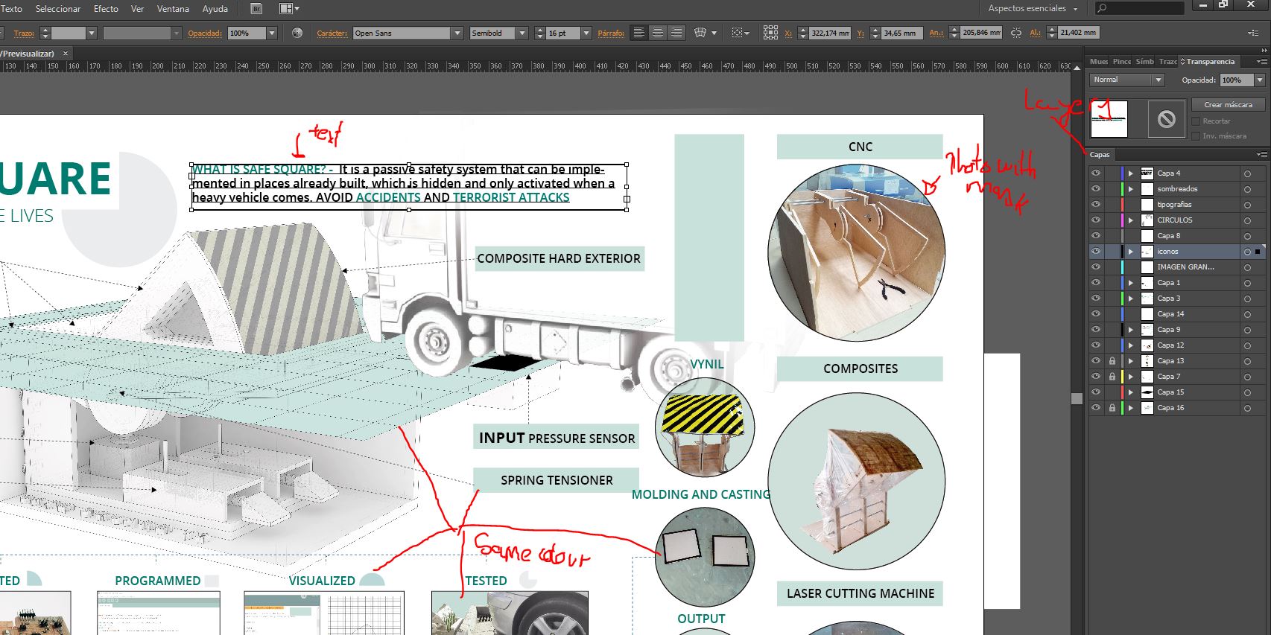Align paragraph text left

pyautogui.click(x=638, y=33)
